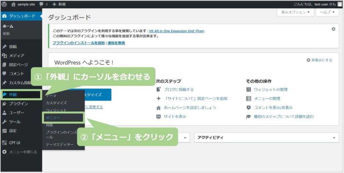Viewport: 344px width, 173px height.
Task: Click コメントを表示/非表示 link
Action: click(x=273, y=108)
